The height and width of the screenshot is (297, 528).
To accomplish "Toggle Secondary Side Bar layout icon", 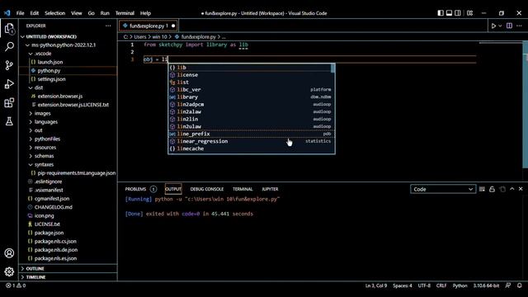I will point(458,13).
